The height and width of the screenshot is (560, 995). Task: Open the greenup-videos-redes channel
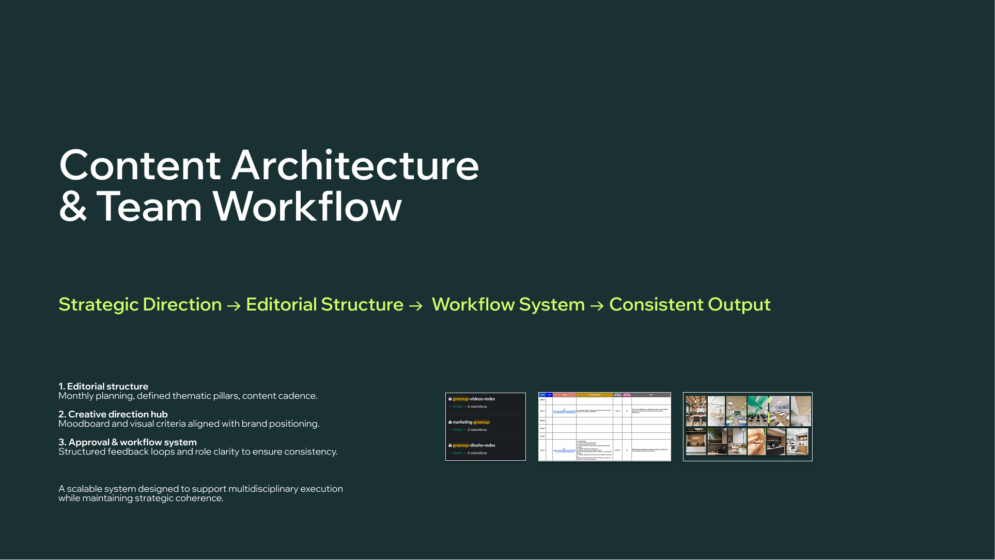[474, 399]
